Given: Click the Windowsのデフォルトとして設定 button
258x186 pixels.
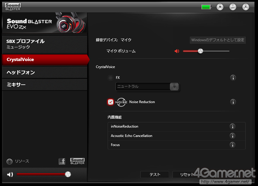Looking at the screenshot, I should pyautogui.click(x=218, y=40).
